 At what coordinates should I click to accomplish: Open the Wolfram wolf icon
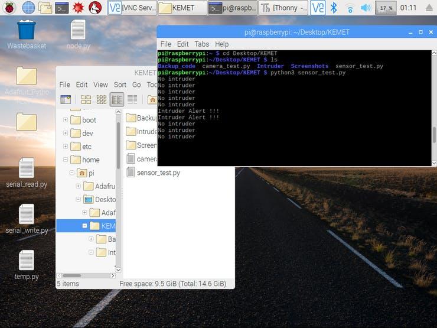[95, 8]
